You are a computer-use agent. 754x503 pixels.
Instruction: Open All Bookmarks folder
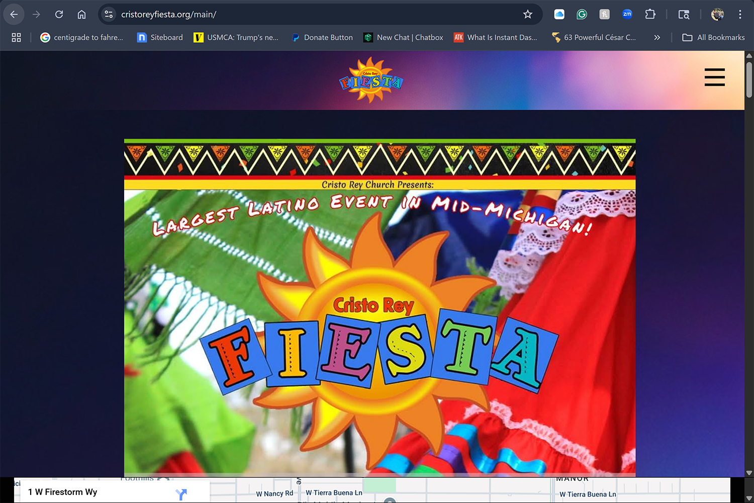(x=714, y=37)
